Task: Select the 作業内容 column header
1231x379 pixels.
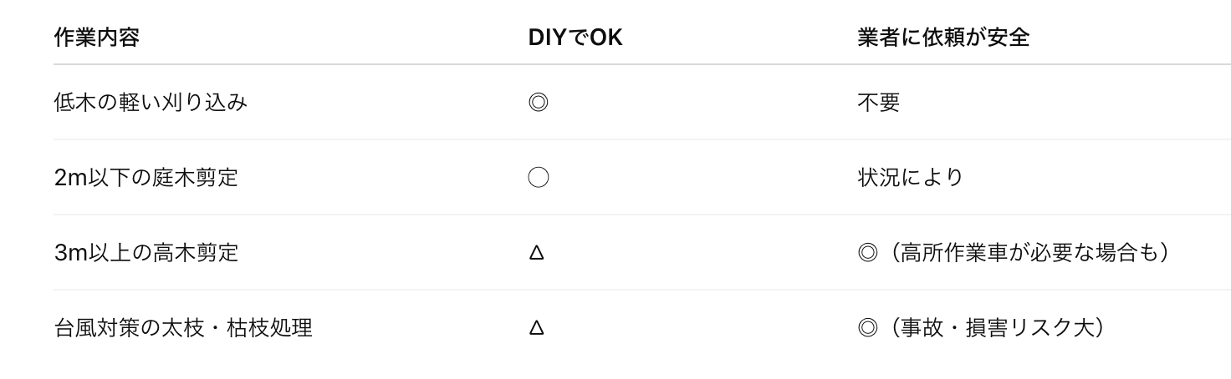Action: (96, 38)
